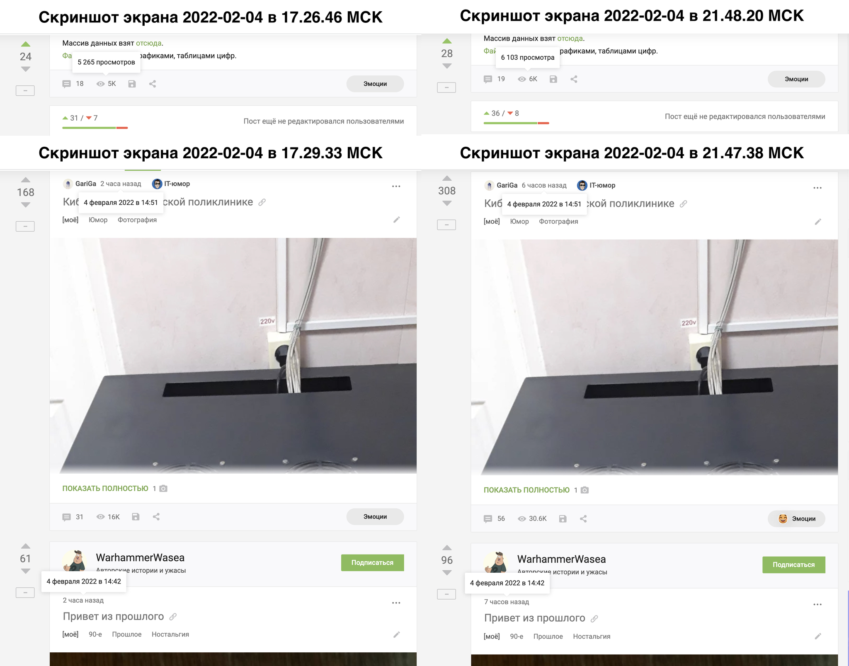This screenshot has width=849, height=666.
Task: Collapse the post rated 96 using minus box
Action: pyautogui.click(x=446, y=594)
